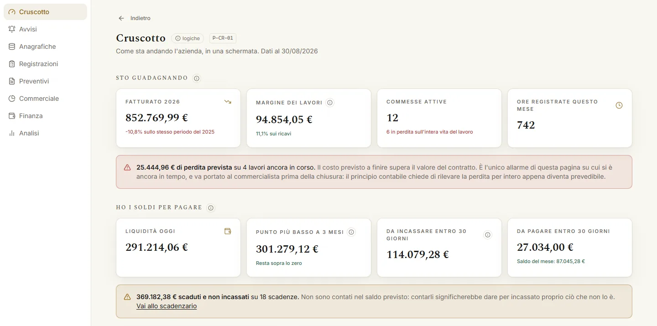The height and width of the screenshot is (326, 657).
Task: Select Preventivi in the sidebar
Action: (45, 81)
